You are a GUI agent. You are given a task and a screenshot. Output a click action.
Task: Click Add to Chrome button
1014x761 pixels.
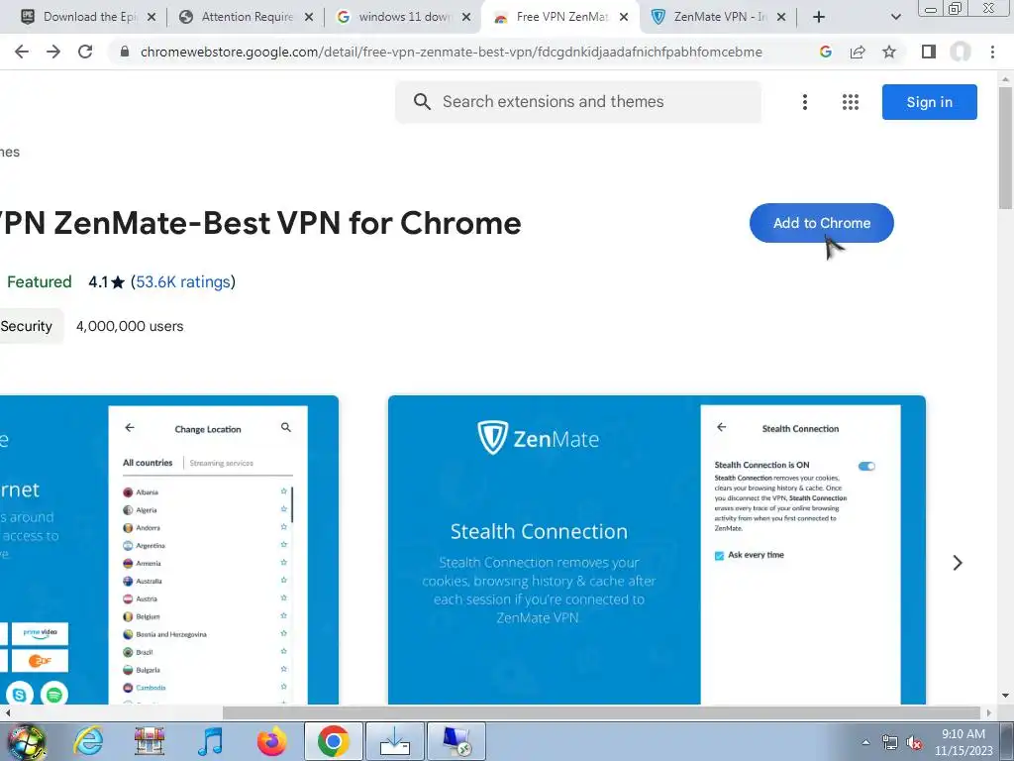(821, 223)
